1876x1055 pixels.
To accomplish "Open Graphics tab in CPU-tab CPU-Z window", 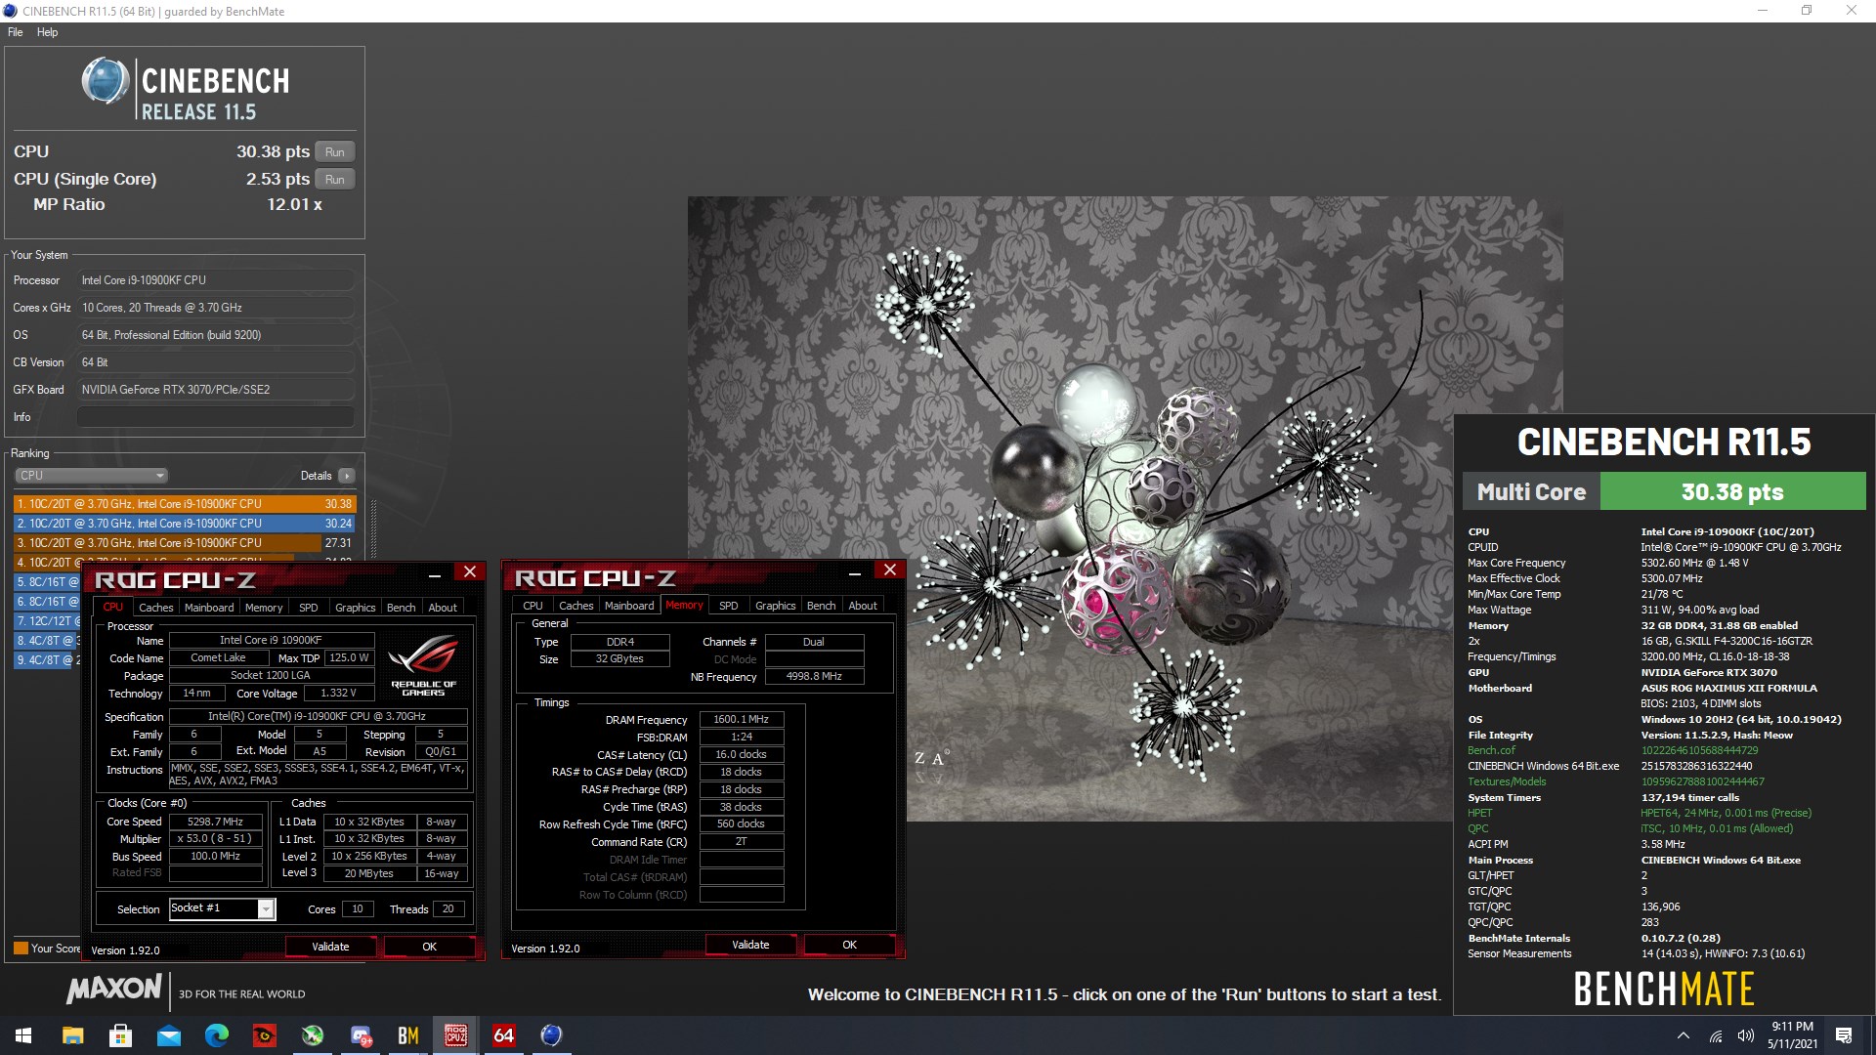I will [x=355, y=608].
